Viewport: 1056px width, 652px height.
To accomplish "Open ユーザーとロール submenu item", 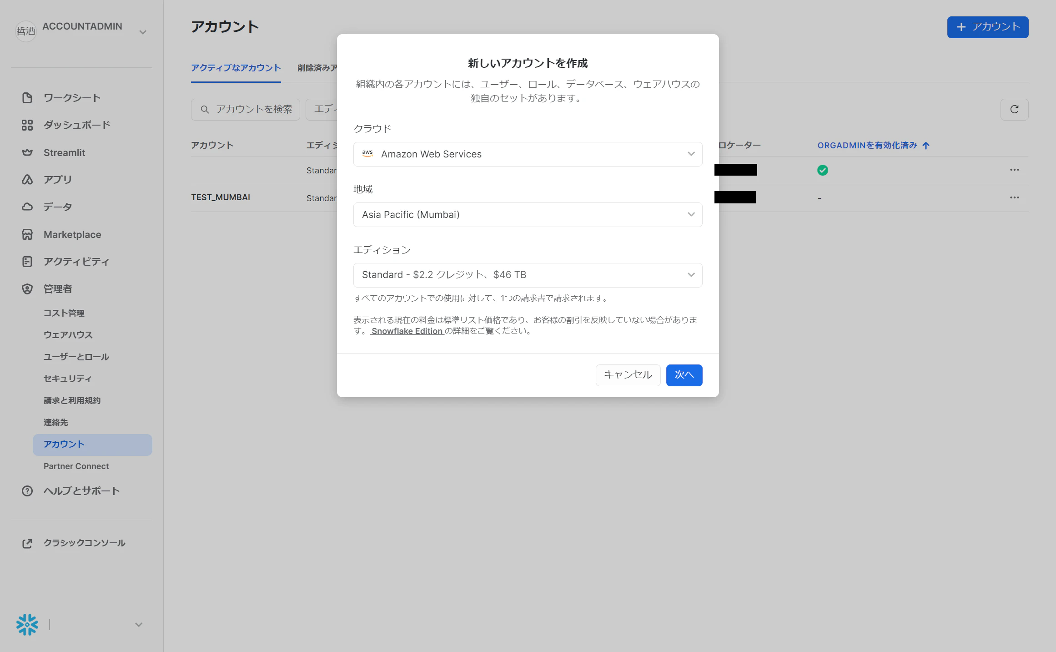I will click(x=76, y=357).
